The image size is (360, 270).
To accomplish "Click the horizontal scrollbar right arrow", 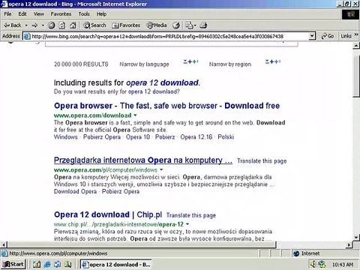I will (349, 244).
